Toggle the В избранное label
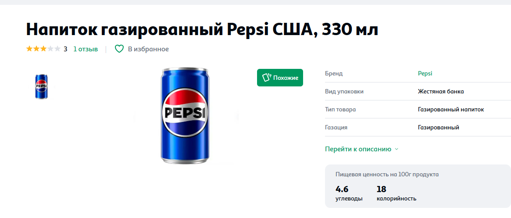The width and height of the screenshot is (511, 218). (x=148, y=49)
